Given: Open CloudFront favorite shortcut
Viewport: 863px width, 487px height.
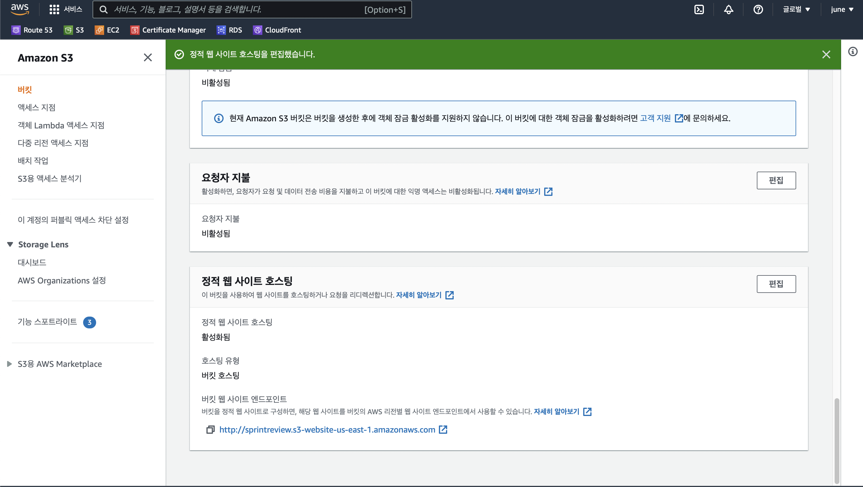Looking at the screenshot, I should [x=277, y=30].
